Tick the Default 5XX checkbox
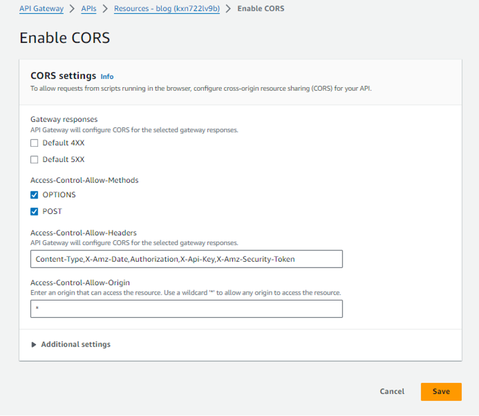The height and width of the screenshot is (416, 479). (34, 160)
